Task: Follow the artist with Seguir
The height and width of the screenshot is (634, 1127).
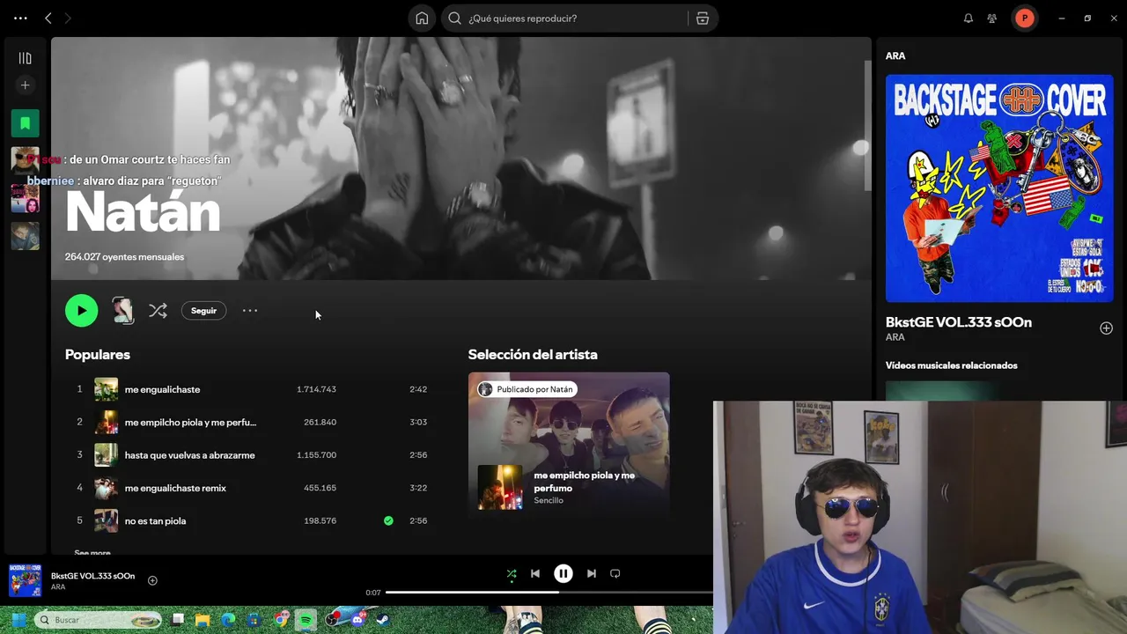Action: [203, 310]
